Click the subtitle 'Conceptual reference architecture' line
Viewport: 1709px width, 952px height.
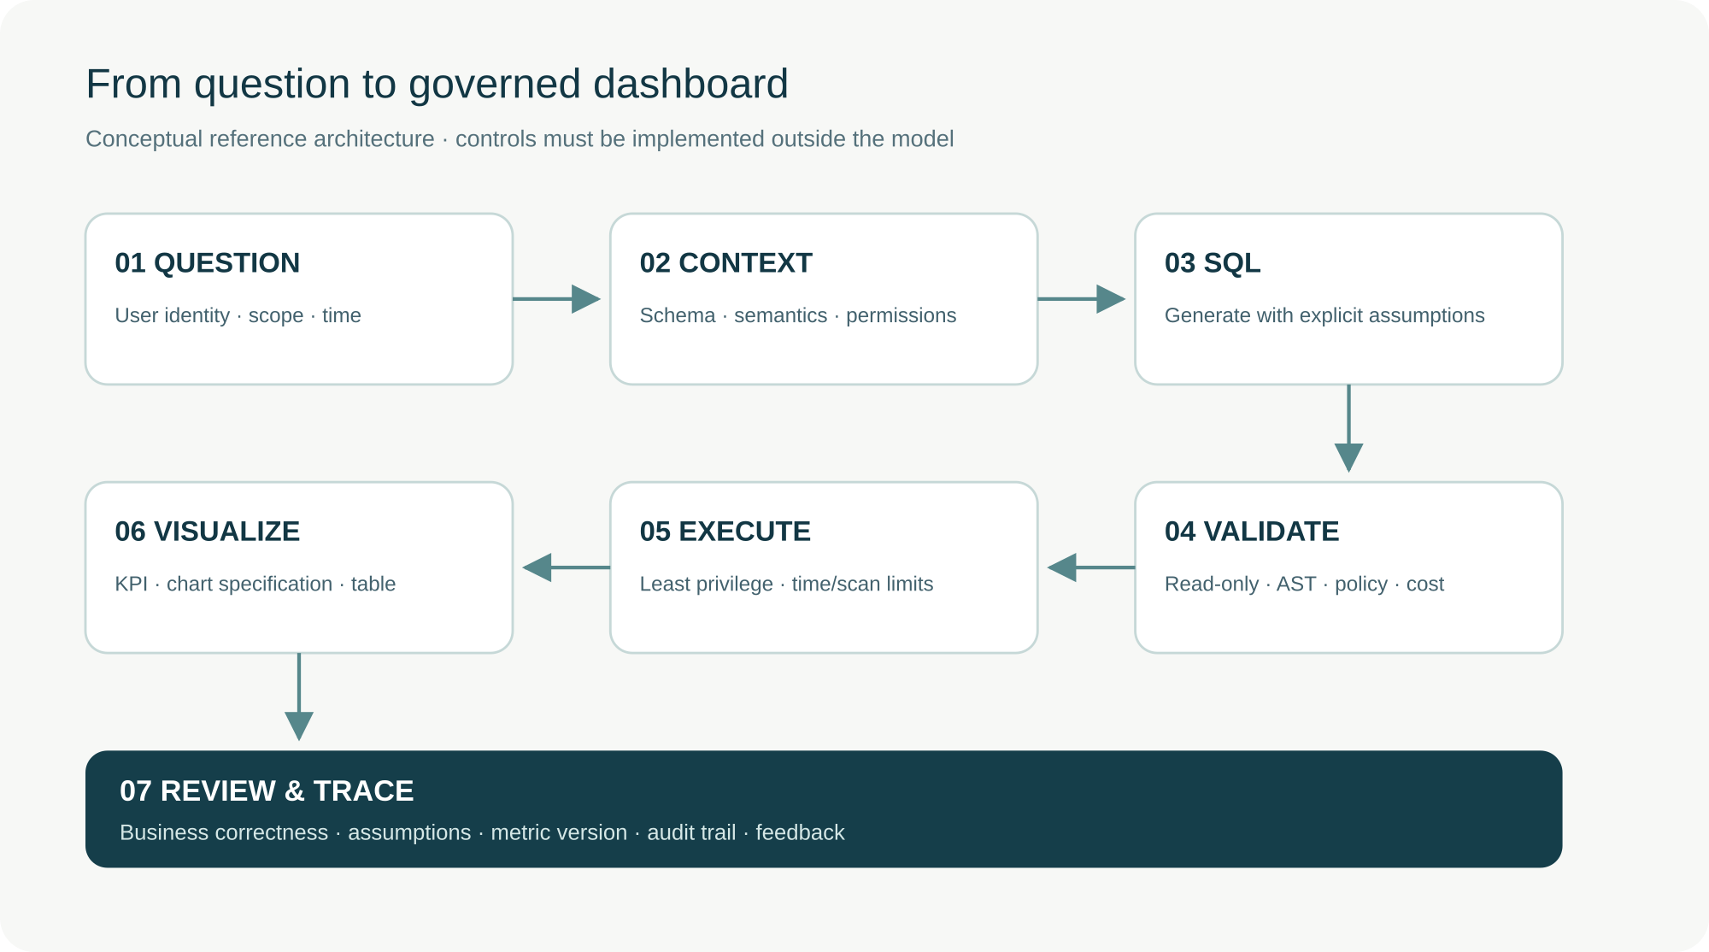point(520,138)
